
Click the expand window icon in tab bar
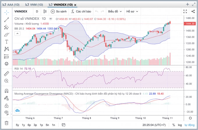pyautogui.click(x=194, y=5)
